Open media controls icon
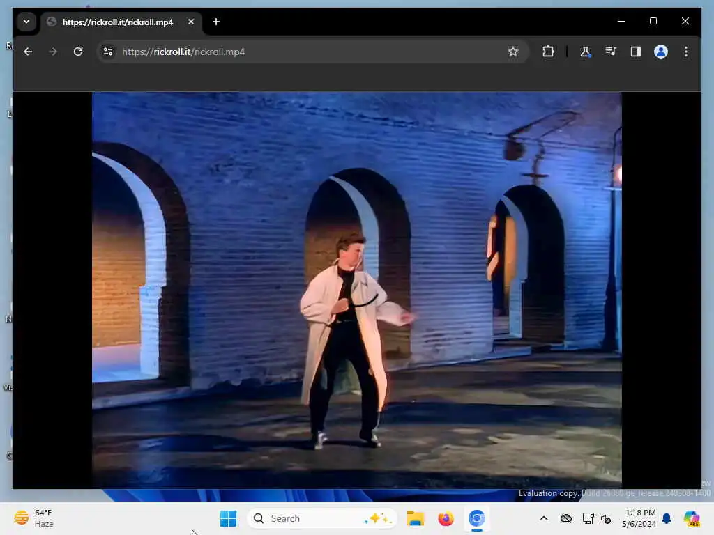Screen dimensions: 714x535 (x=611, y=52)
